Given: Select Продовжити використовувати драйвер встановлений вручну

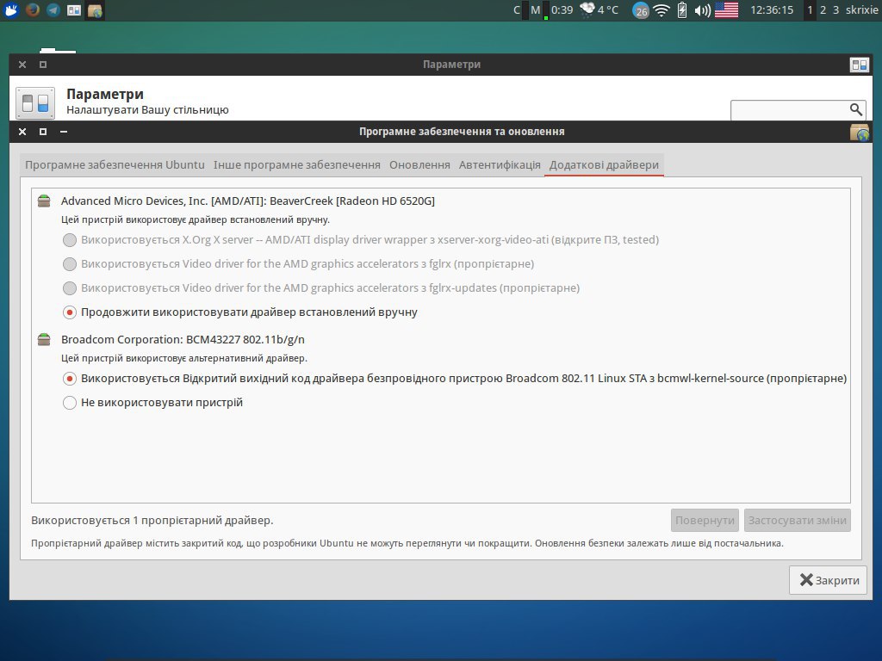Looking at the screenshot, I should (x=240, y=312).
